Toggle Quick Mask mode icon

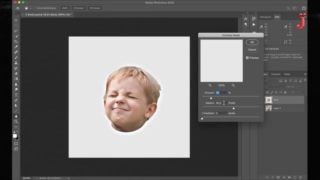pos(16,143)
